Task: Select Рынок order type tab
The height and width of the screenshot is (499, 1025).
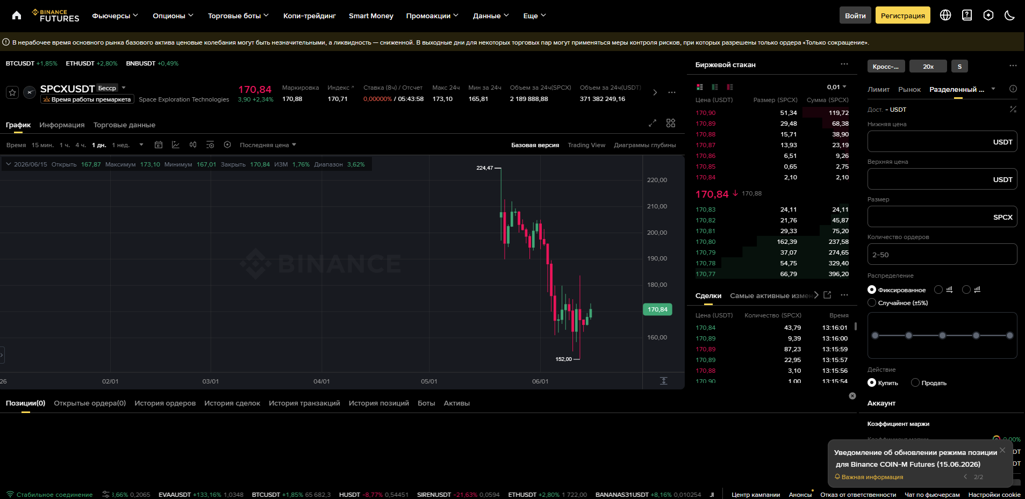Action: click(x=909, y=89)
